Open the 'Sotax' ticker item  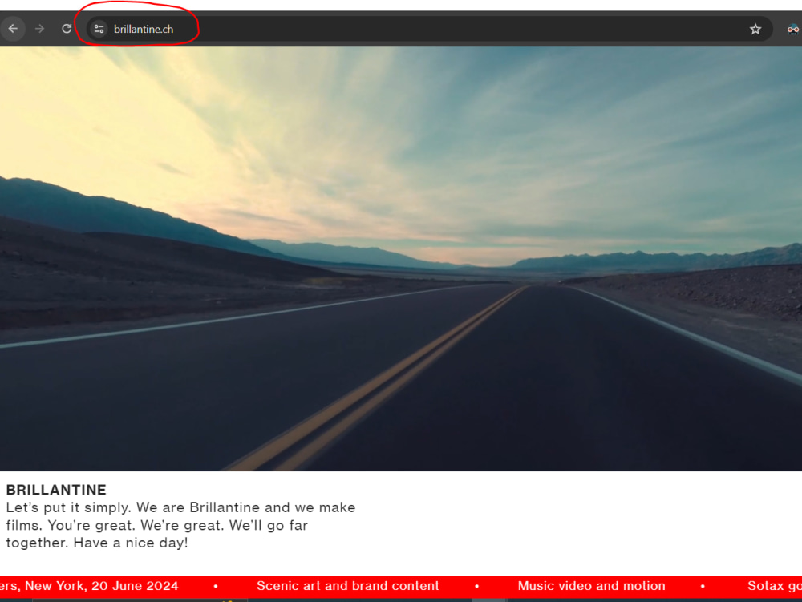coord(775,586)
